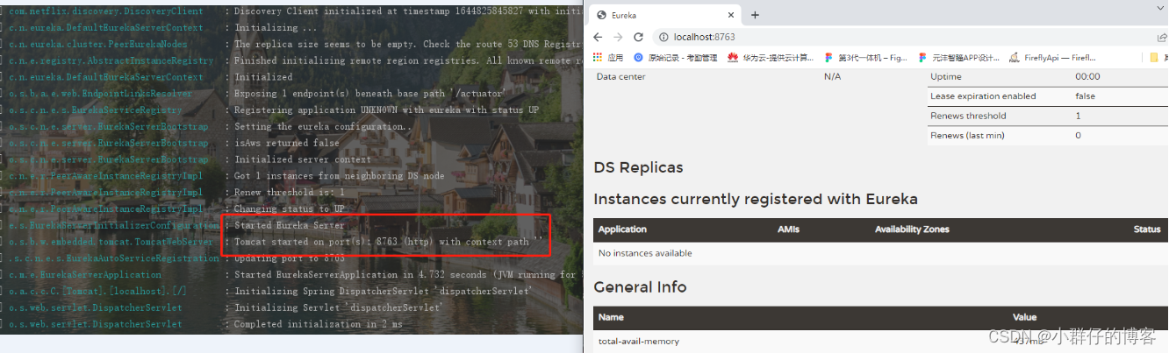Click "c.n.e.EurekaServerApplication" logger name

[x=84, y=274]
